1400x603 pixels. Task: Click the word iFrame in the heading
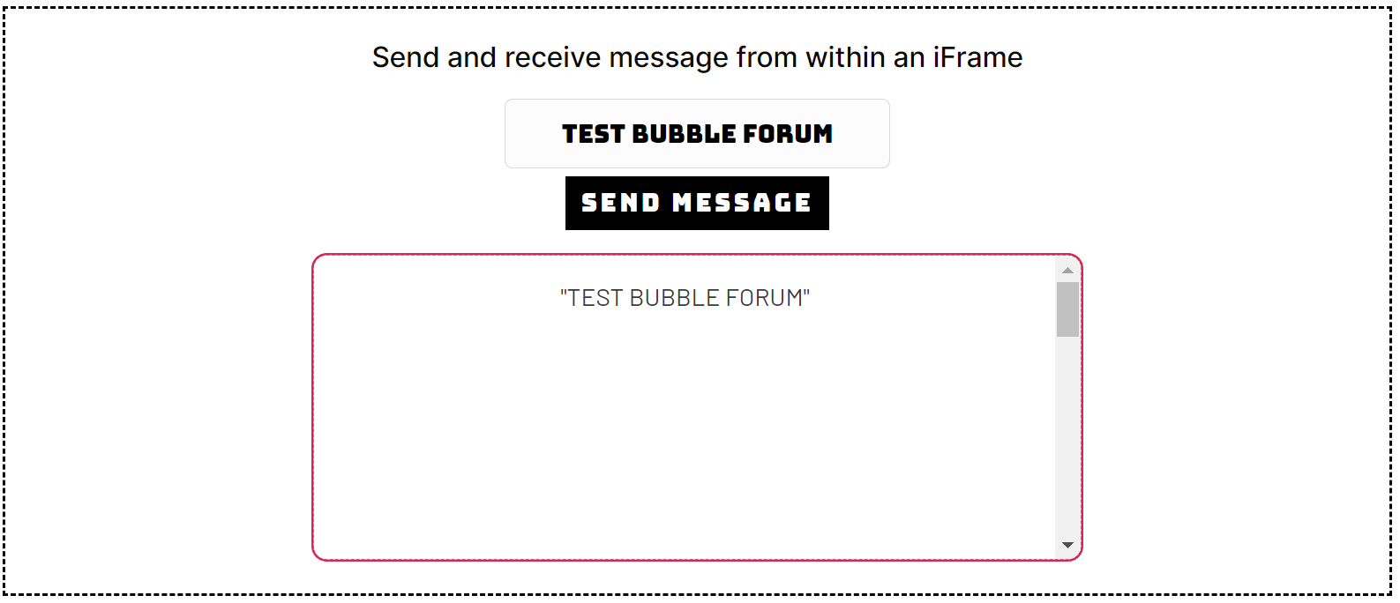point(979,56)
